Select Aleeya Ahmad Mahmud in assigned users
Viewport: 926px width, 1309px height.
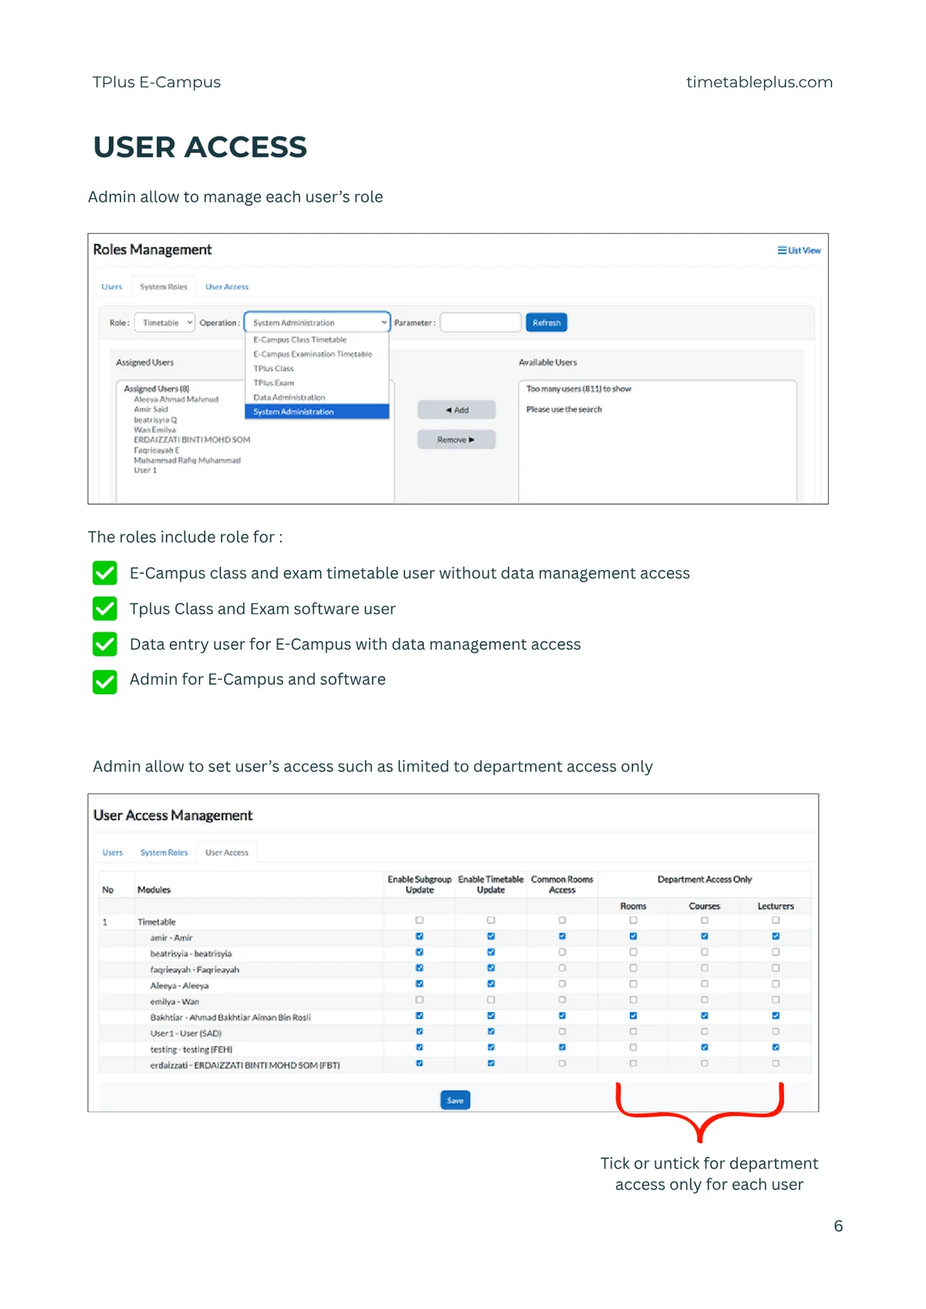point(176,400)
